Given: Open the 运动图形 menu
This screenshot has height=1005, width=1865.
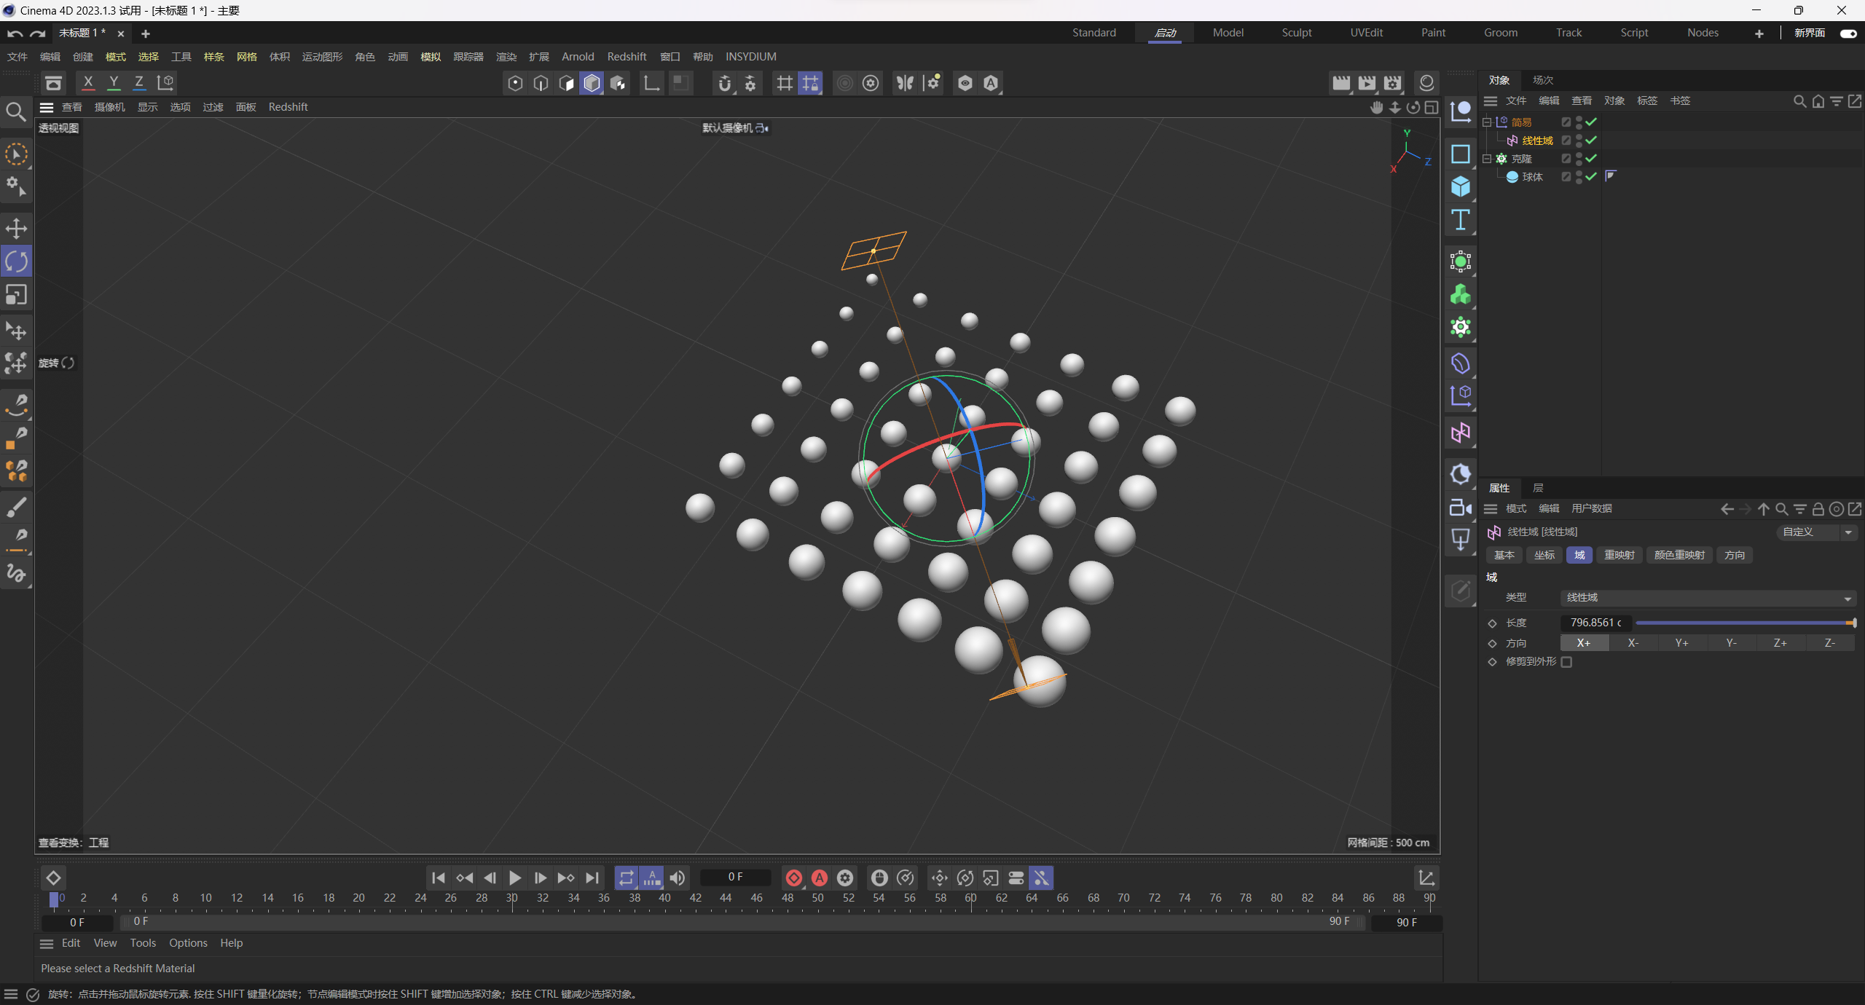Looking at the screenshot, I should pyautogui.click(x=322, y=57).
